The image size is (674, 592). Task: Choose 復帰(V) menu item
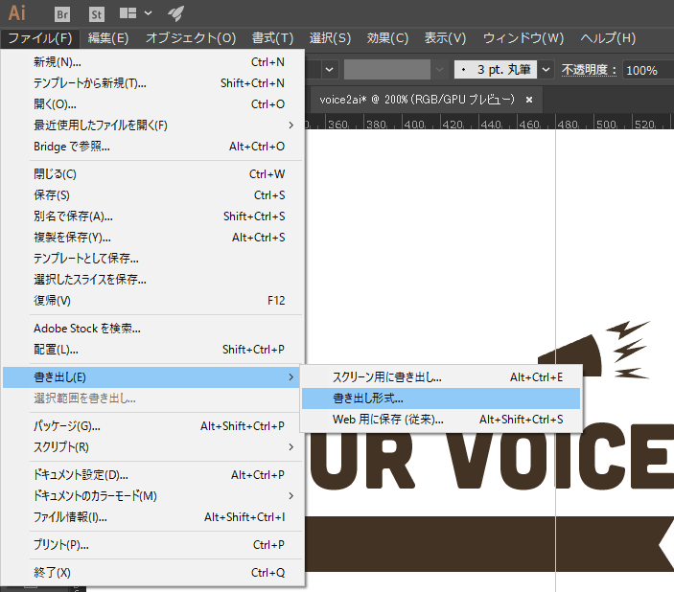point(153,300)
